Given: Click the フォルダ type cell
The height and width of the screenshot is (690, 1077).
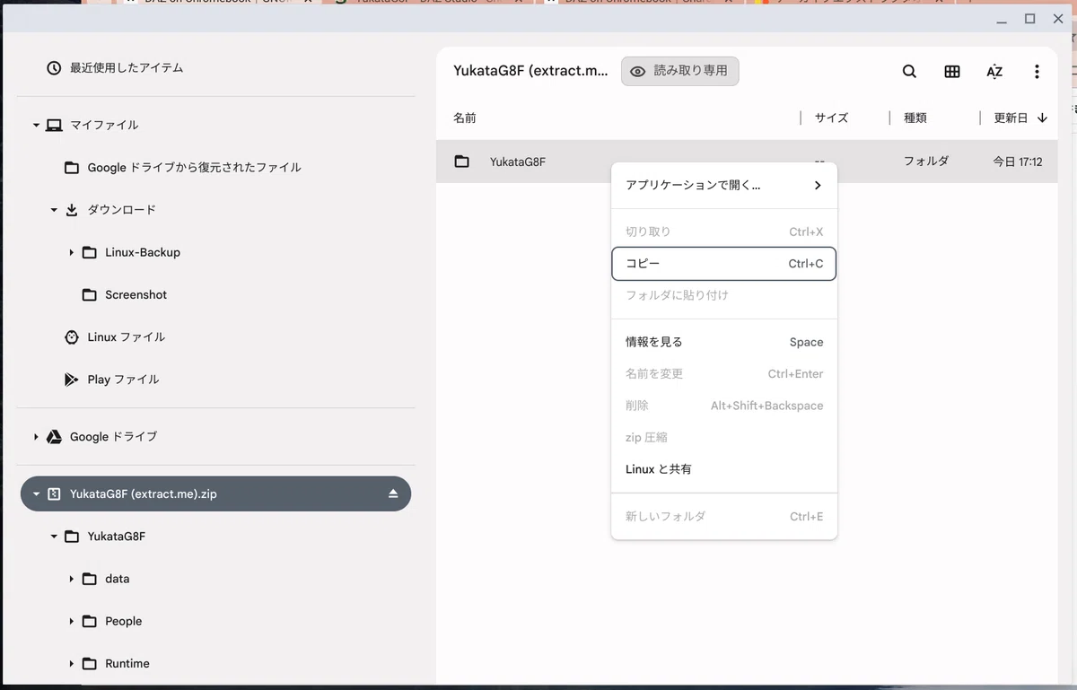Looking at the screenshot, I should tap(926, 162).
